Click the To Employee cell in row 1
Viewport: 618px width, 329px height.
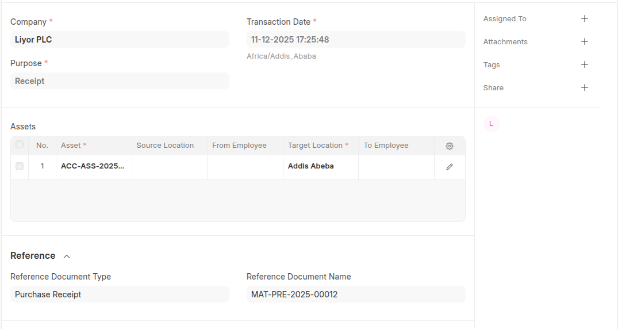point(396,166)
